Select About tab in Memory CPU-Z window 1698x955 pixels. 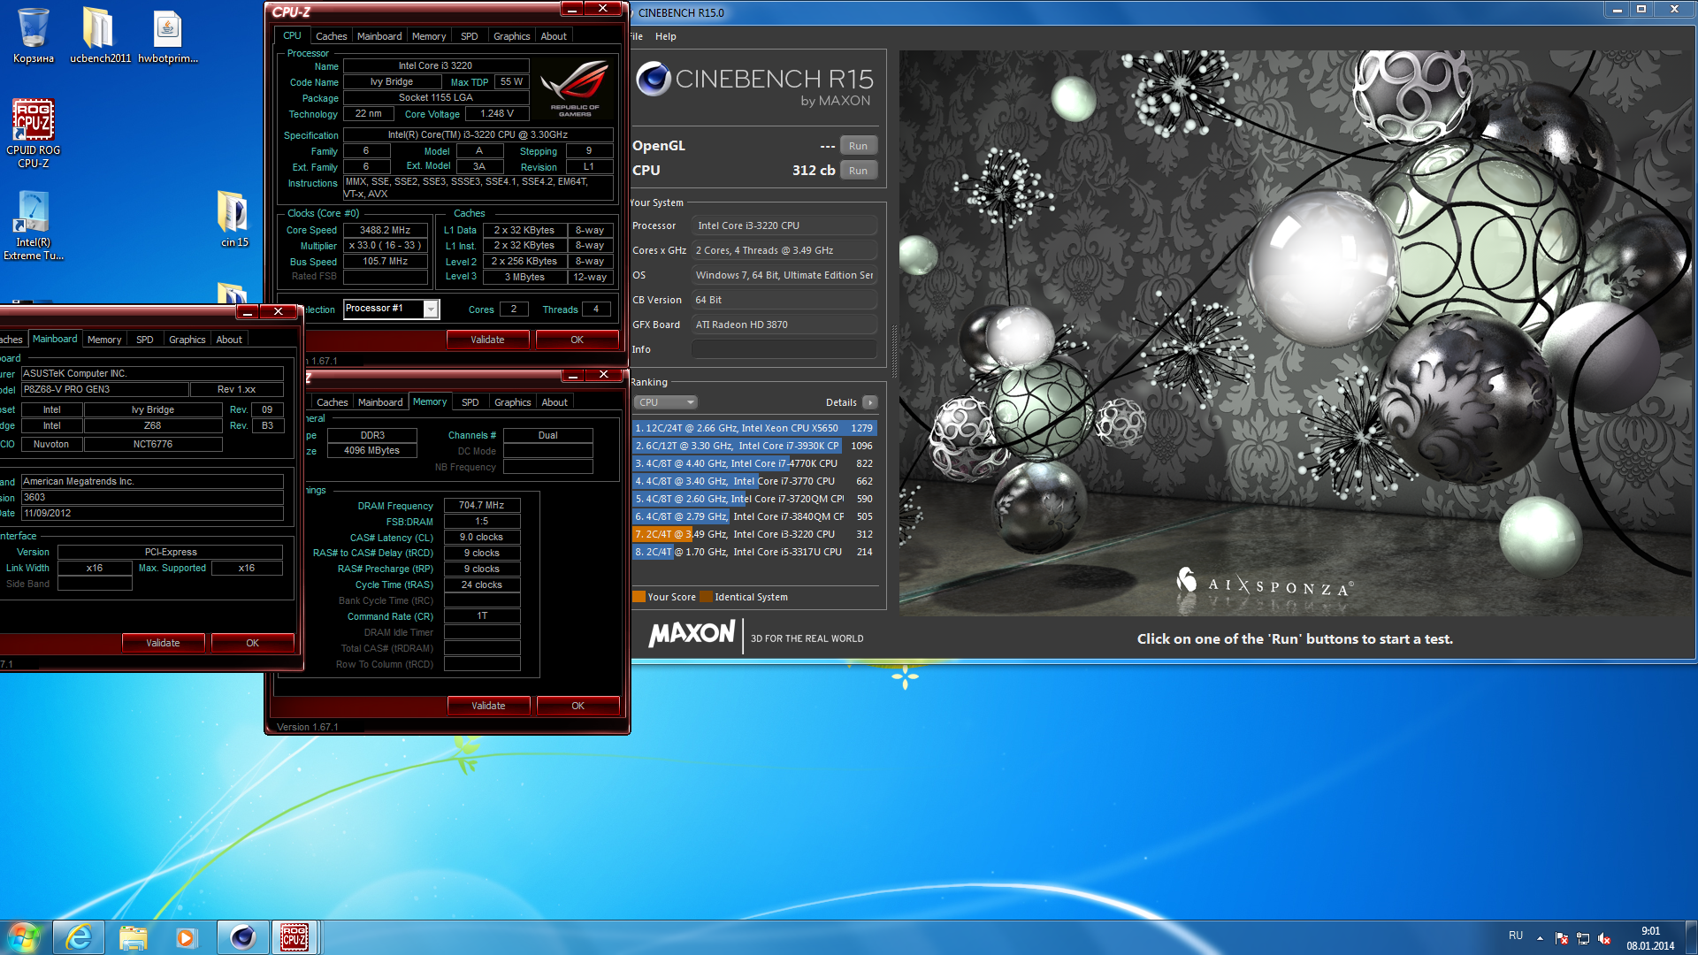pos(555,402)
